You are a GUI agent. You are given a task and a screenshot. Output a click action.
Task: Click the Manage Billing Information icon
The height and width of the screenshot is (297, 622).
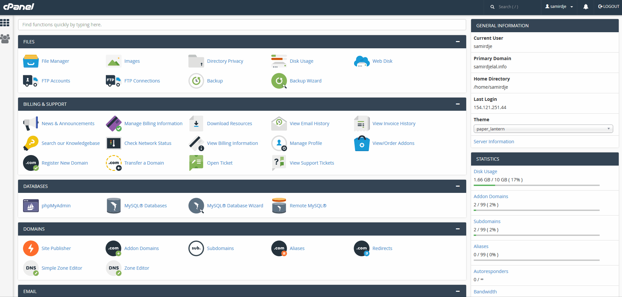coord(114,124)
